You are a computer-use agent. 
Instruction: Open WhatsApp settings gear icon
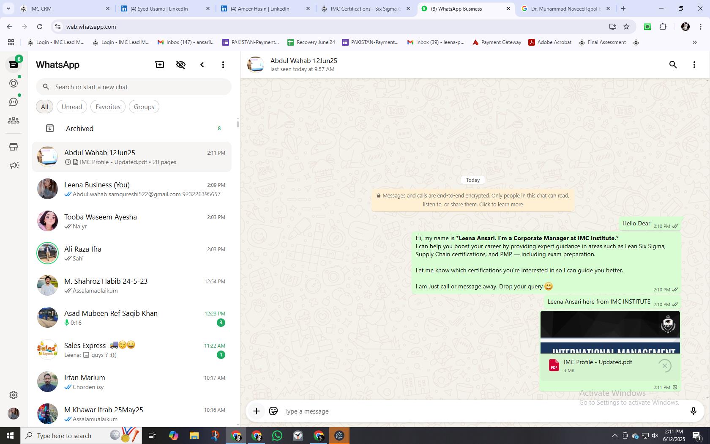tap(14, 395)
